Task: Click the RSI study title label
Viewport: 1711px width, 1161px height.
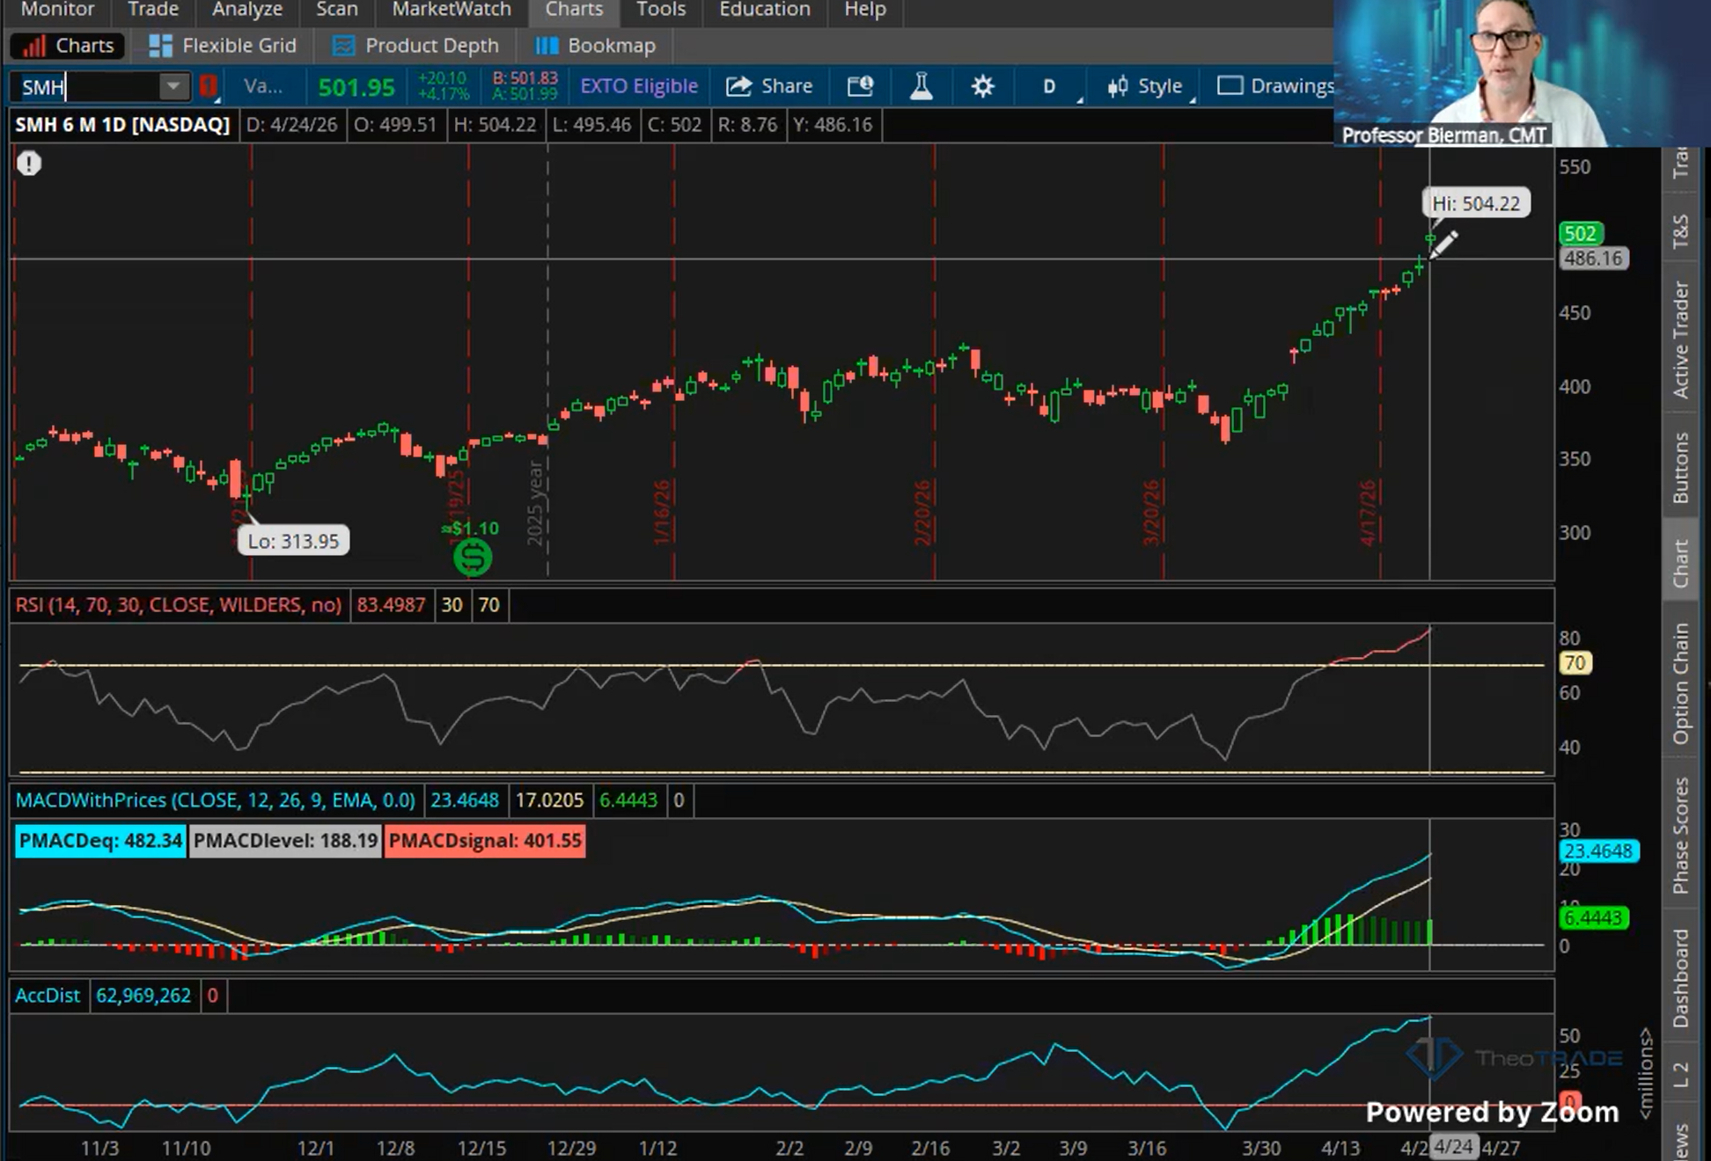Action: pyautogui.click(x=179, y=605)
